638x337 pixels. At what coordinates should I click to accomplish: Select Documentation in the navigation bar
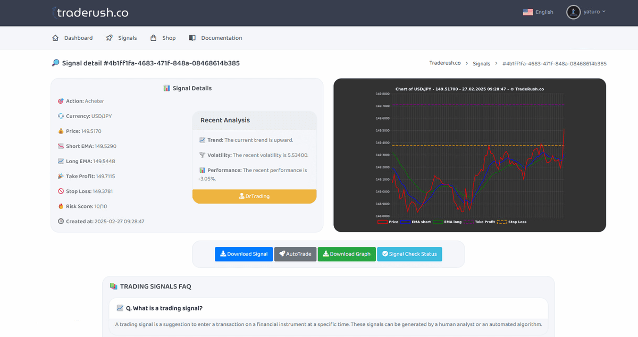coord(221,38)
